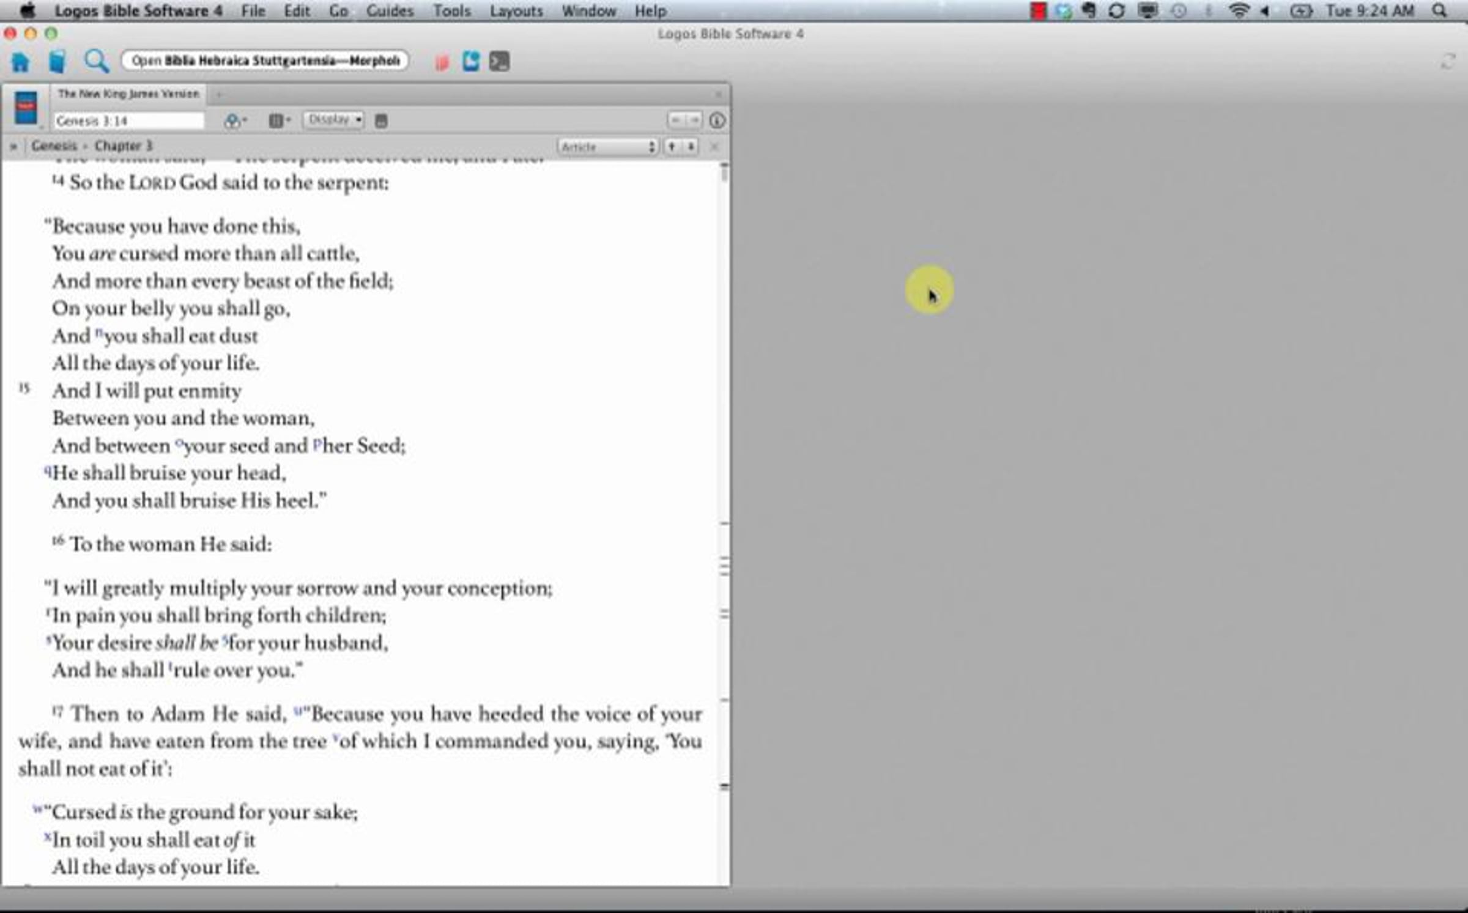This screenshot has height=913, width=1468.
Task: Open footnote q before "He shall bruise"
Action: point(47,471)
